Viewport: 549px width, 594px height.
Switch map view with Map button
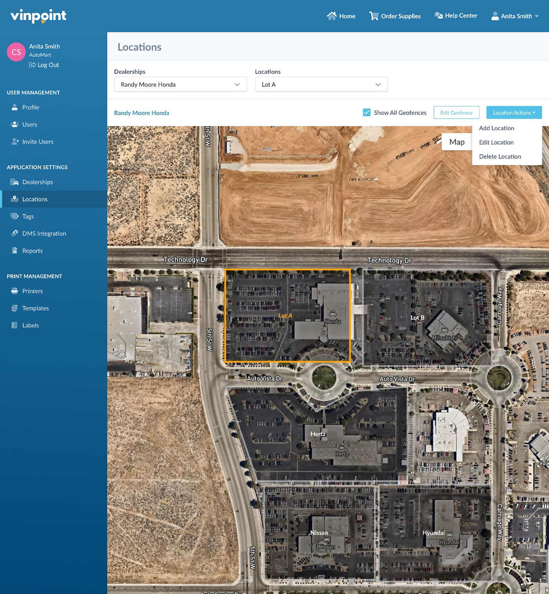[x=457, y=142]
